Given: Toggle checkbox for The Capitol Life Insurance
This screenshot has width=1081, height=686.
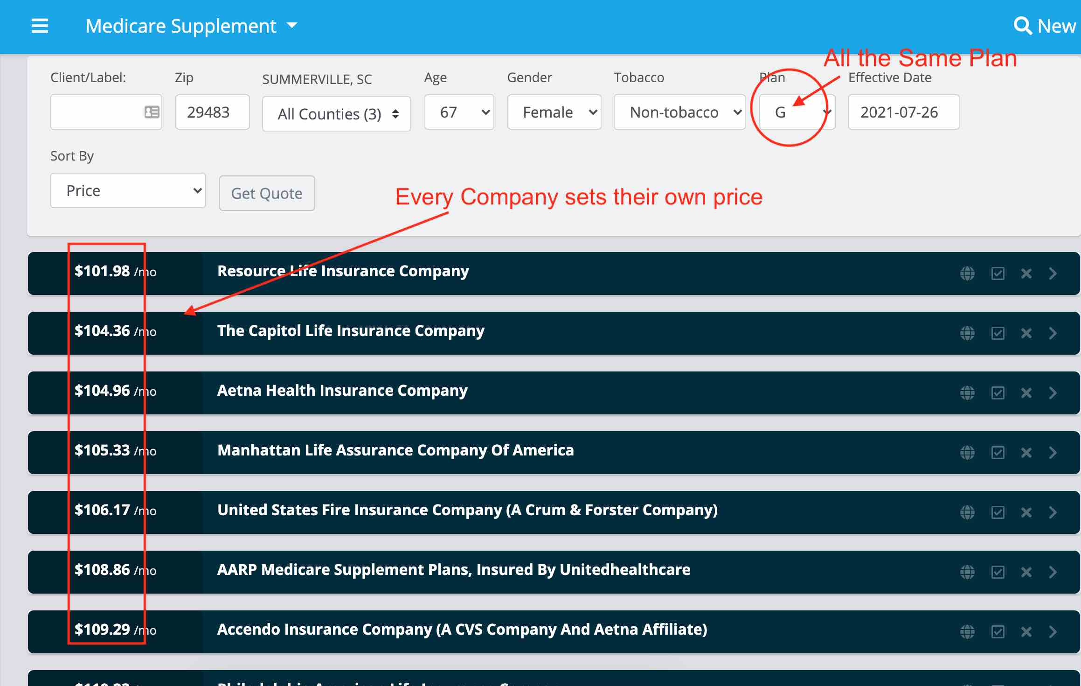Looking at the screenshot, I should coord(998,333).
